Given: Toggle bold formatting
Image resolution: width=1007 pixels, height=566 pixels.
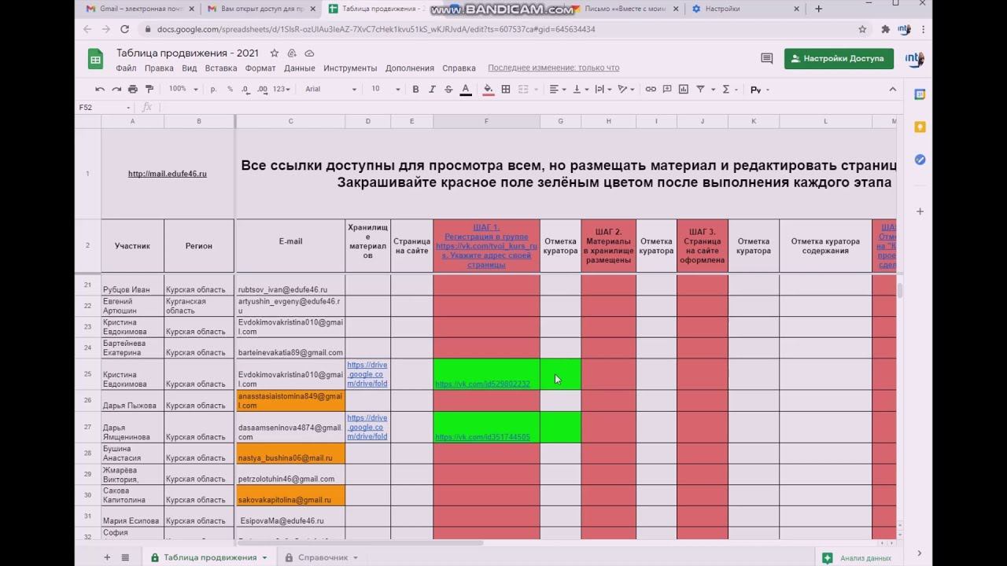Looking at the screenshot, I should 415,90.
